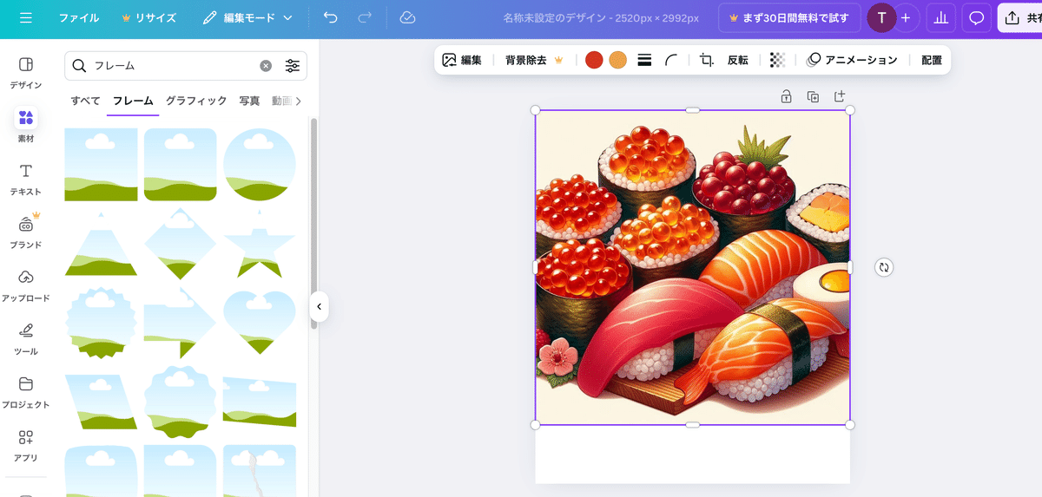Open the ファイル menu
Screen dimensions: 1042x497
coord(79,17)
